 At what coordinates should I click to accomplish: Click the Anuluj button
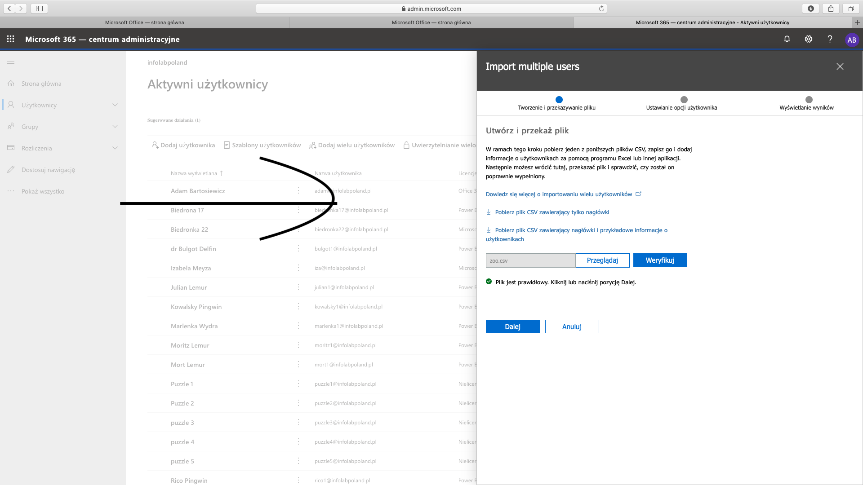click(572, 326)
